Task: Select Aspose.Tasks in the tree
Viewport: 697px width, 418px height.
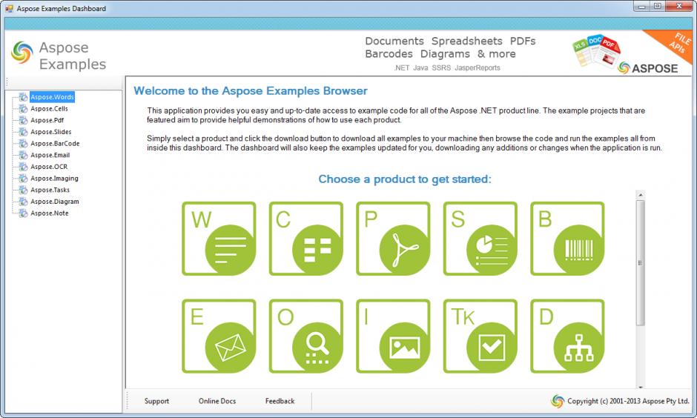Action: tap(50, 189)
